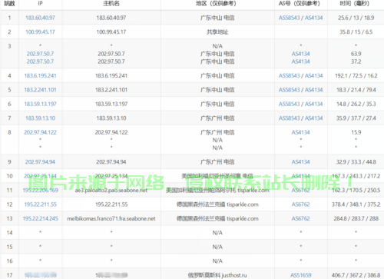
Task: Click AS58543 link in hop 4 row
Action: [x=289, y=75]
